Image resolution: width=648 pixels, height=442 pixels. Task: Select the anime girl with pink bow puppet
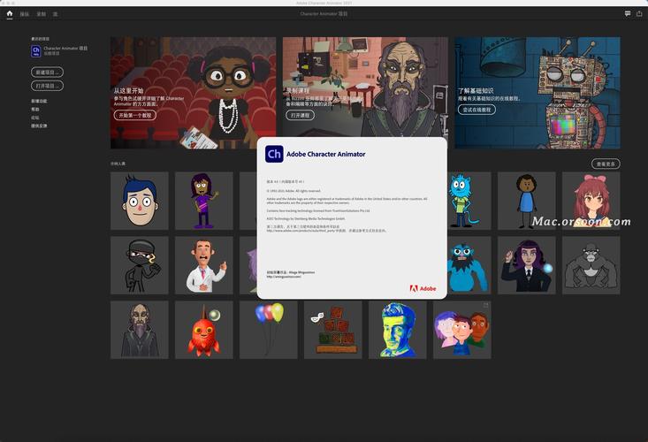(591, 201)
